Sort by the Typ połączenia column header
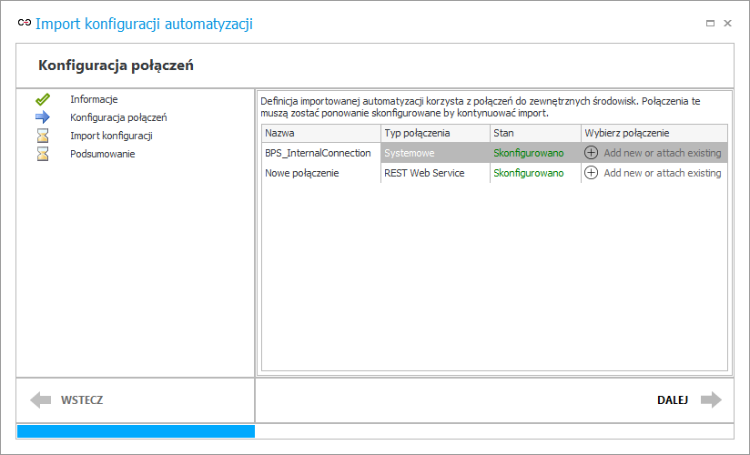750x455 pixels. point(435,133)
